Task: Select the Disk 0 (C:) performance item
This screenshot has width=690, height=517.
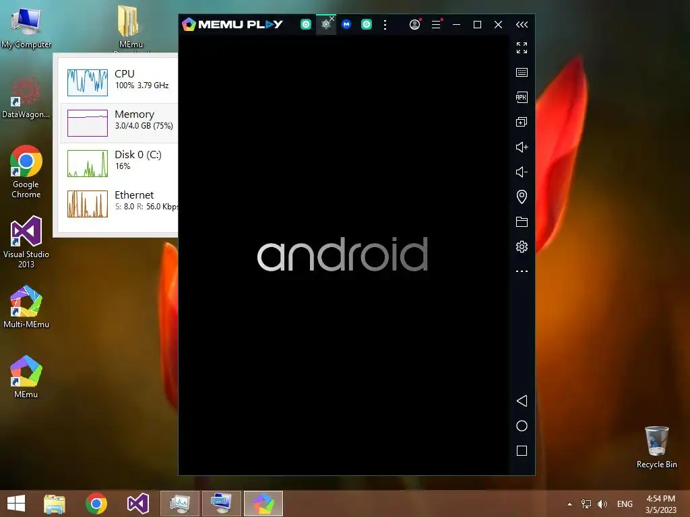Action: (x=119, y=163)
